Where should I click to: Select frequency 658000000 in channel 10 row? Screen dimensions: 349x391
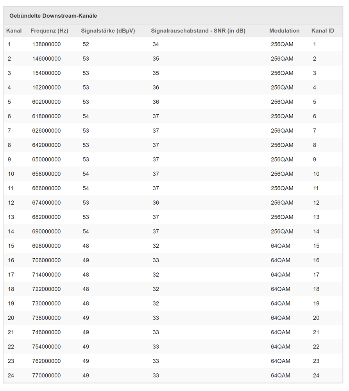tap(47, 174)
